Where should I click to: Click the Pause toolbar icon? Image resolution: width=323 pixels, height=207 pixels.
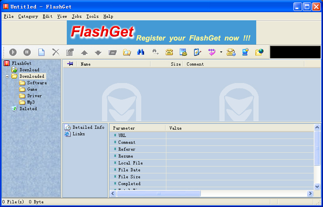[27, 52]
